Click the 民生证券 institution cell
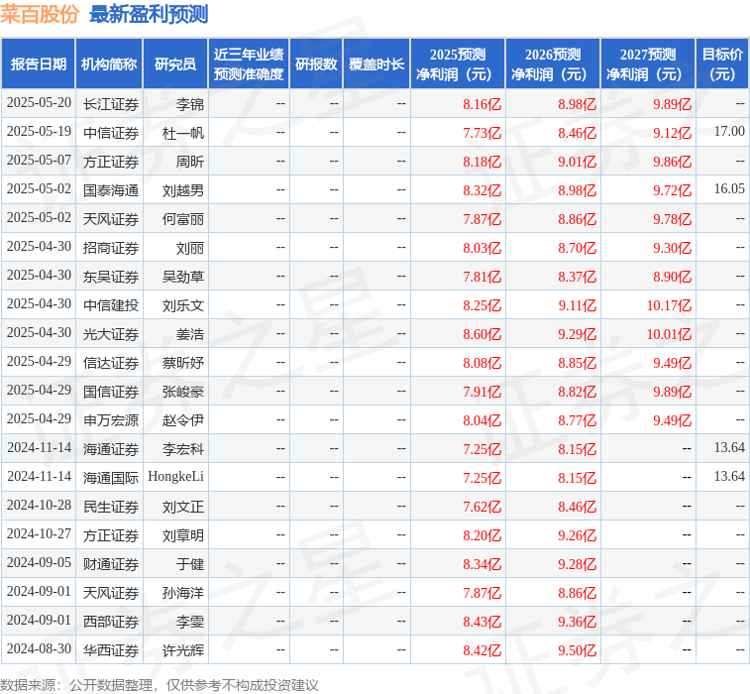Image resolution: width=750 pixels, height=694 pixels. pos(111,507)
